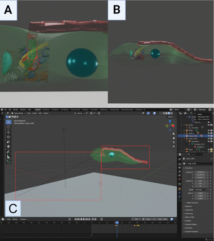Toggle lock on Scale Y
Image resolution: width=214 pixels, height=241 pixels.
tap(208, 196)
